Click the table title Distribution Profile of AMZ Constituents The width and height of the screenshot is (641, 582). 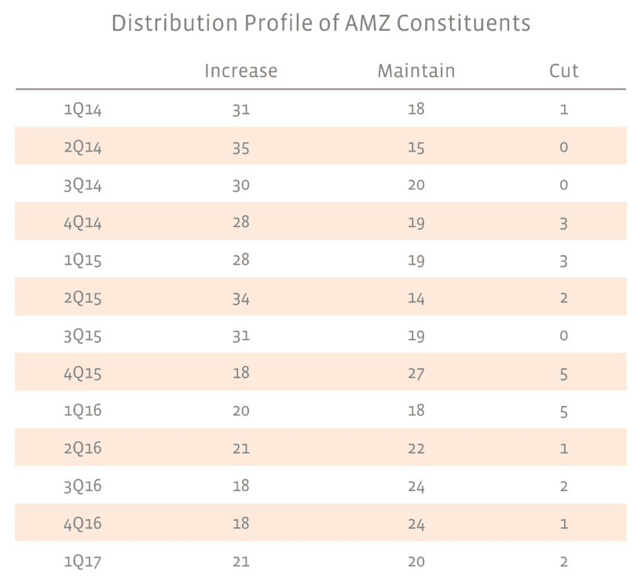pos(320,24)
